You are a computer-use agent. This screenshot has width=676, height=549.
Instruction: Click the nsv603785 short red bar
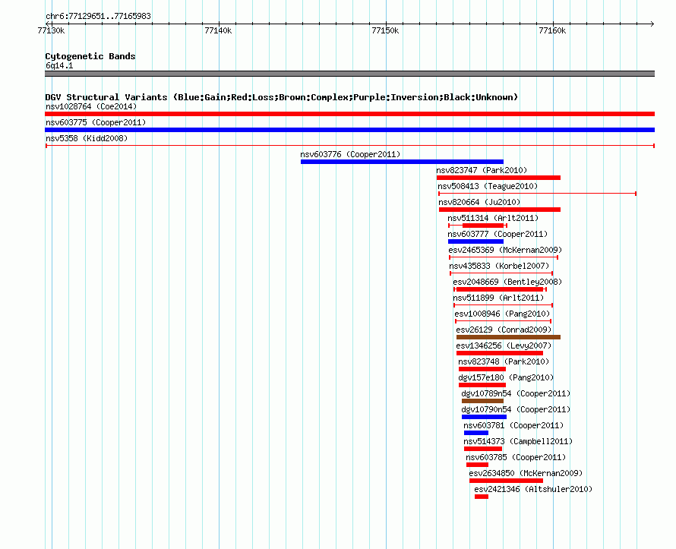pyautogui.click(x=477, y=465)
